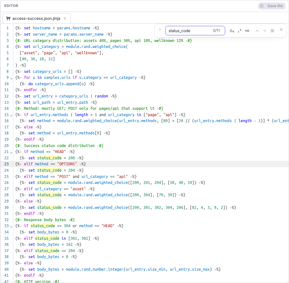Viewport: 289px width, 283px height.
Task: Click the "OPTIONS" string on line 23
Action: (x=67, y=164)
